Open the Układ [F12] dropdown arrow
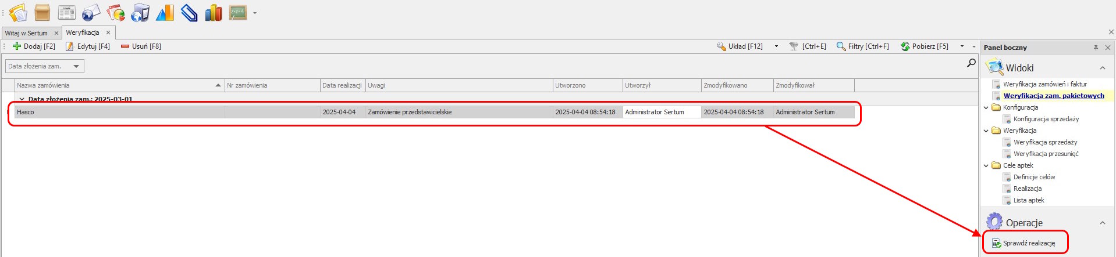1116x257 pixels. pyautogui.click(x=776, y=46)
